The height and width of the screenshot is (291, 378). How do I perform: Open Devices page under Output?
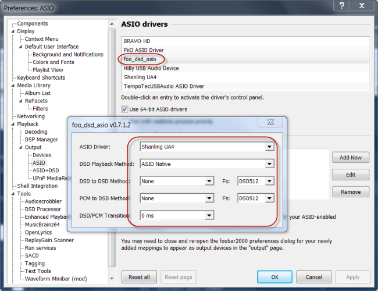coord(42,155)
